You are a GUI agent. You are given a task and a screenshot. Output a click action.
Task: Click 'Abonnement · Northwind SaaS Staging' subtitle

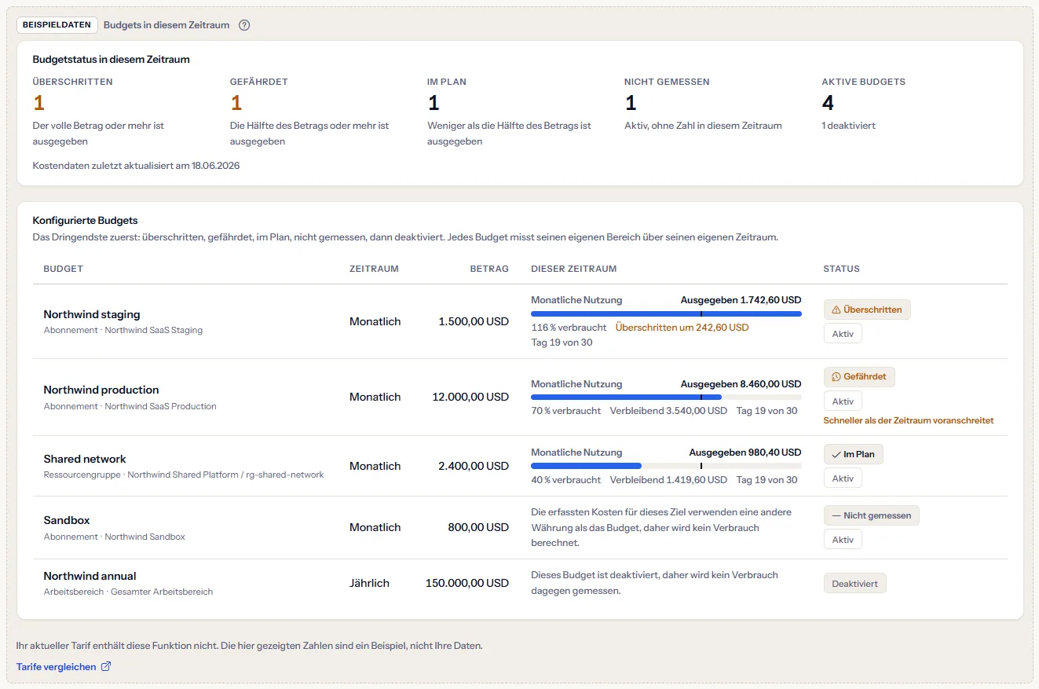pyautogui.click(x=123, y=330)
